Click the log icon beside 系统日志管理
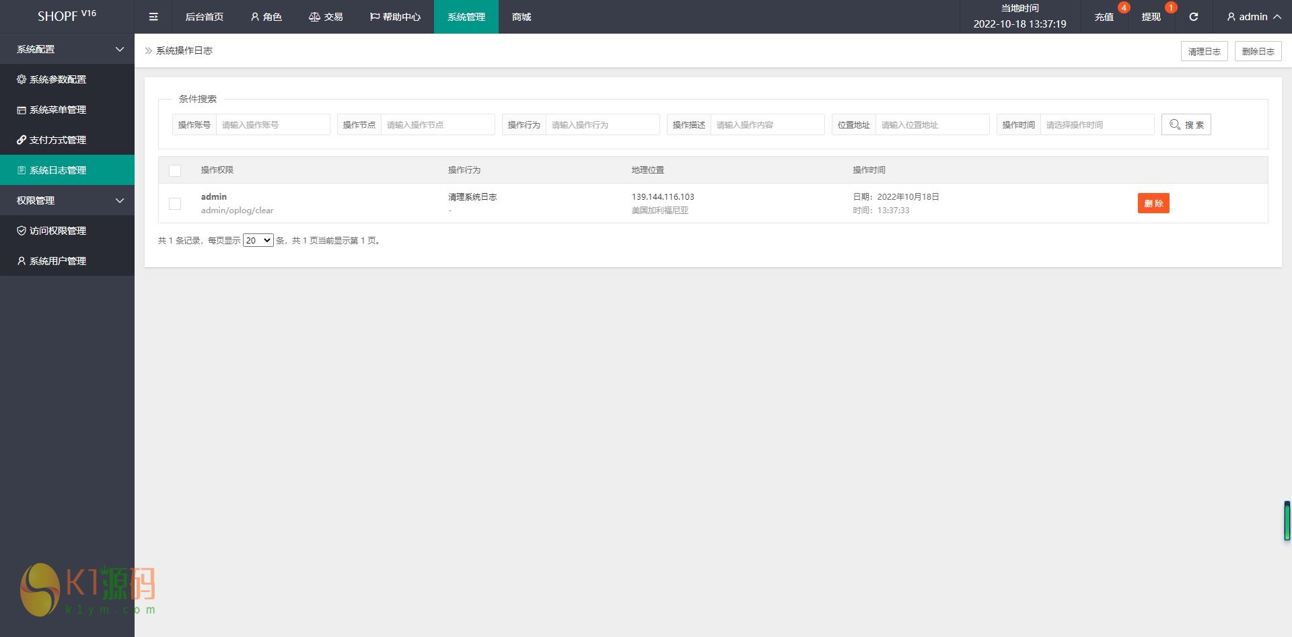The width and height of the screenshot is (1292, 637). tap(22, 170)
